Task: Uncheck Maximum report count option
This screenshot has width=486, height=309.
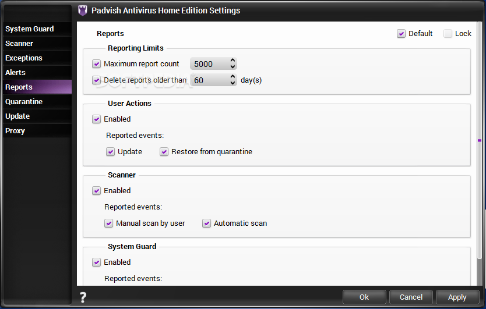Action: [96, 64]
